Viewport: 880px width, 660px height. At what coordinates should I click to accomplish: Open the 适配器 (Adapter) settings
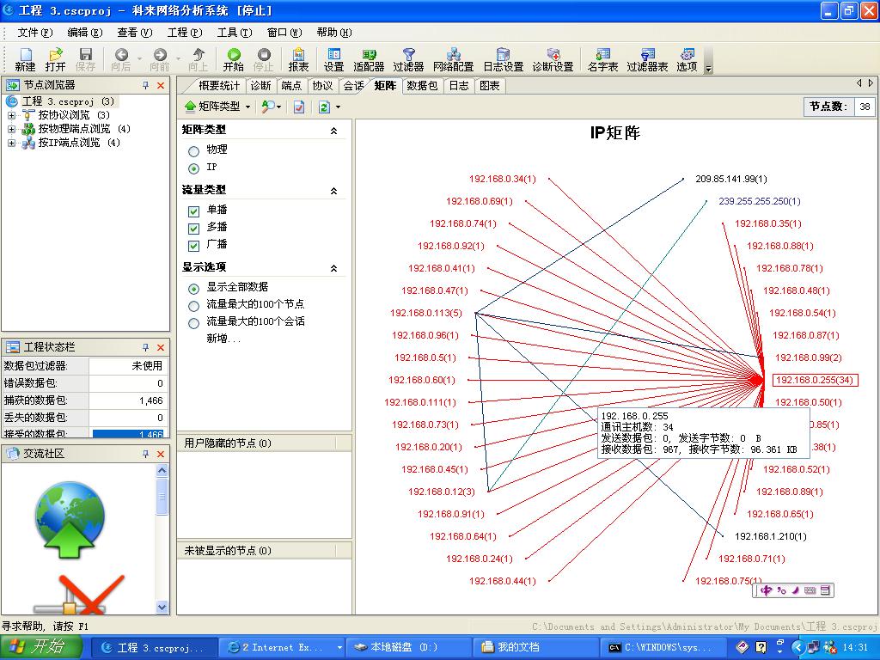coord(368,58)
